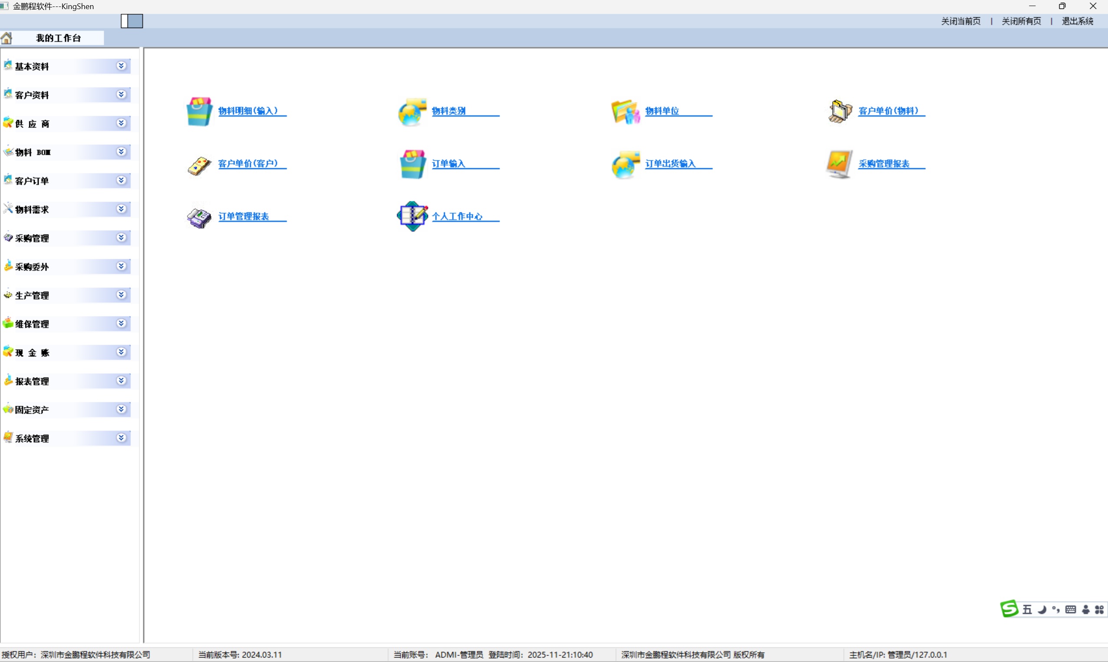Switch to the 我的工作台 tab

58,38
